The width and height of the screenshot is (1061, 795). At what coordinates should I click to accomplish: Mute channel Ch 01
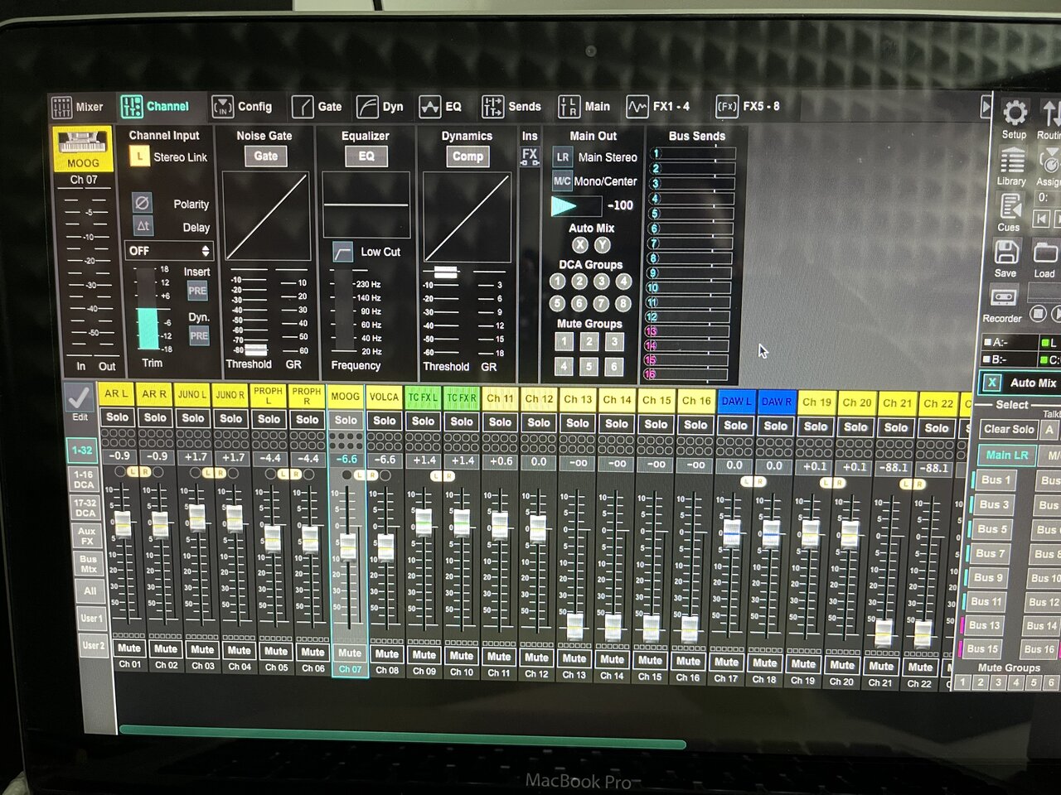tap(128, 648)
